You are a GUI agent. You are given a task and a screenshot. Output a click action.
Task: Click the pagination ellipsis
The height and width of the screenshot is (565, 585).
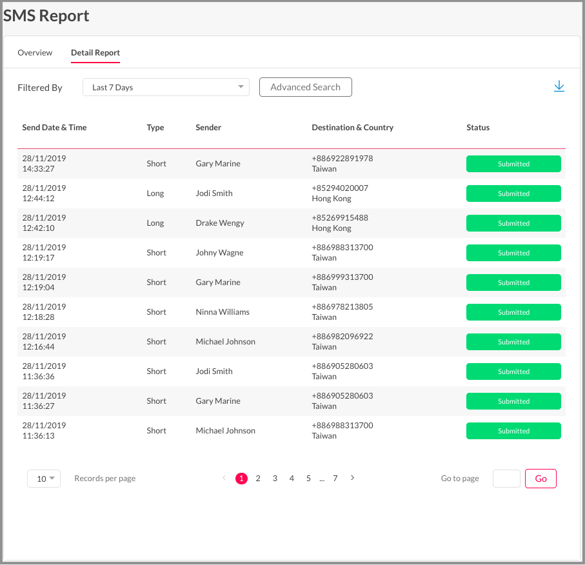322,479
